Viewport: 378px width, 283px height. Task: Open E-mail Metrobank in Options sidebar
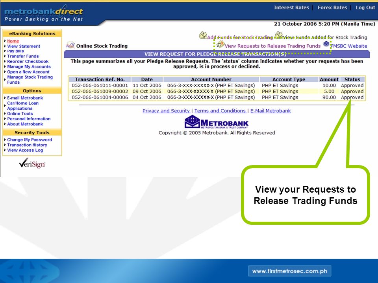[x=25, y=98]
